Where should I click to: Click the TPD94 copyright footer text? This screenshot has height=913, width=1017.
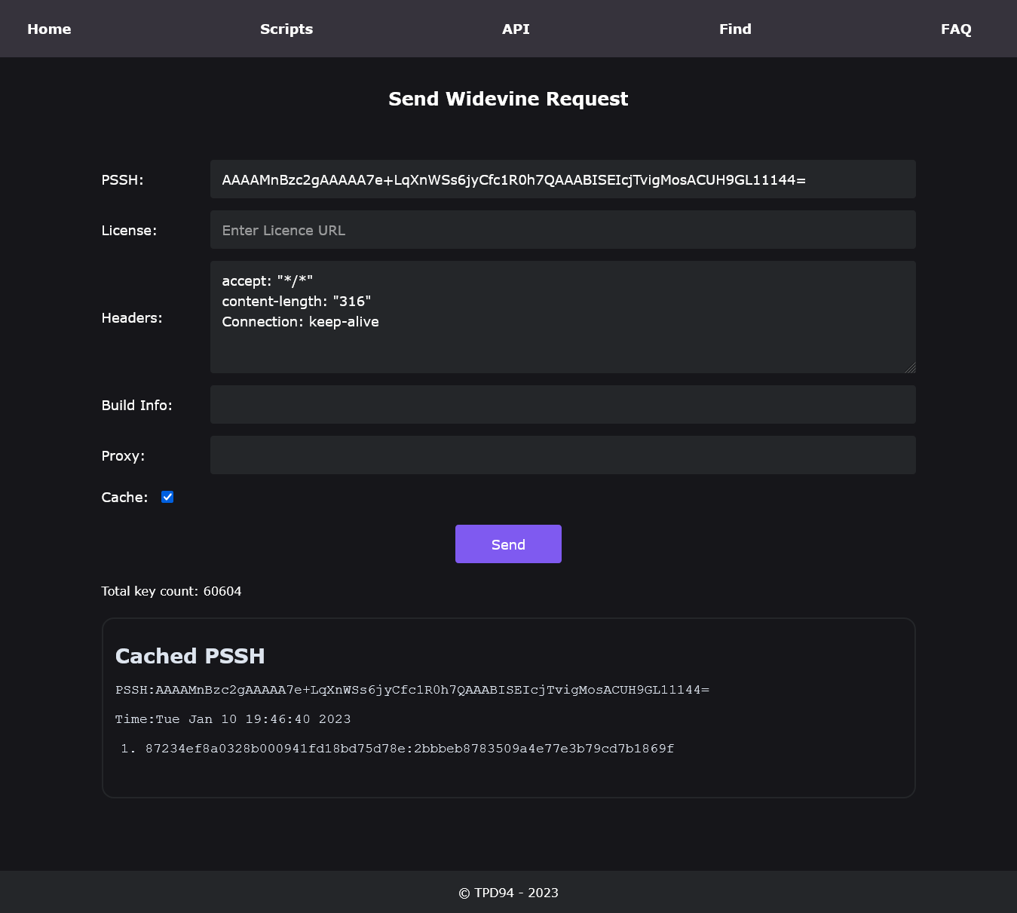point(508,893)
